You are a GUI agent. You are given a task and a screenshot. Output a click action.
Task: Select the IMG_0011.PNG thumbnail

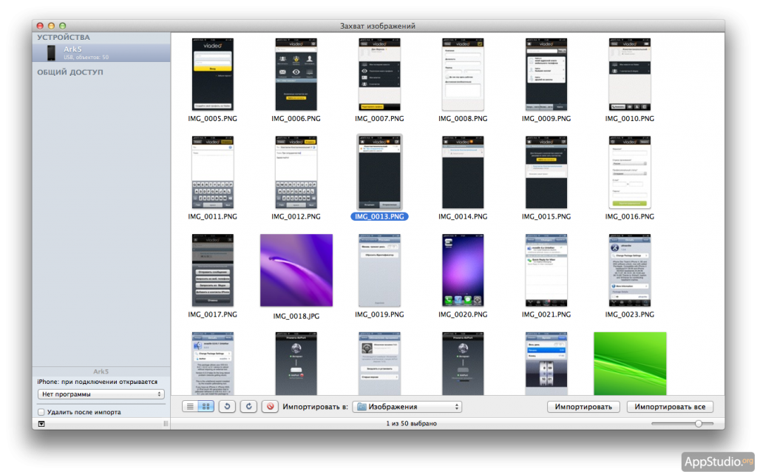tap(212, 172)
